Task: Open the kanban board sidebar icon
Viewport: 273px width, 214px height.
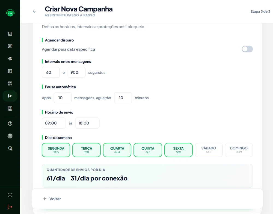Action: pos(10,71)
